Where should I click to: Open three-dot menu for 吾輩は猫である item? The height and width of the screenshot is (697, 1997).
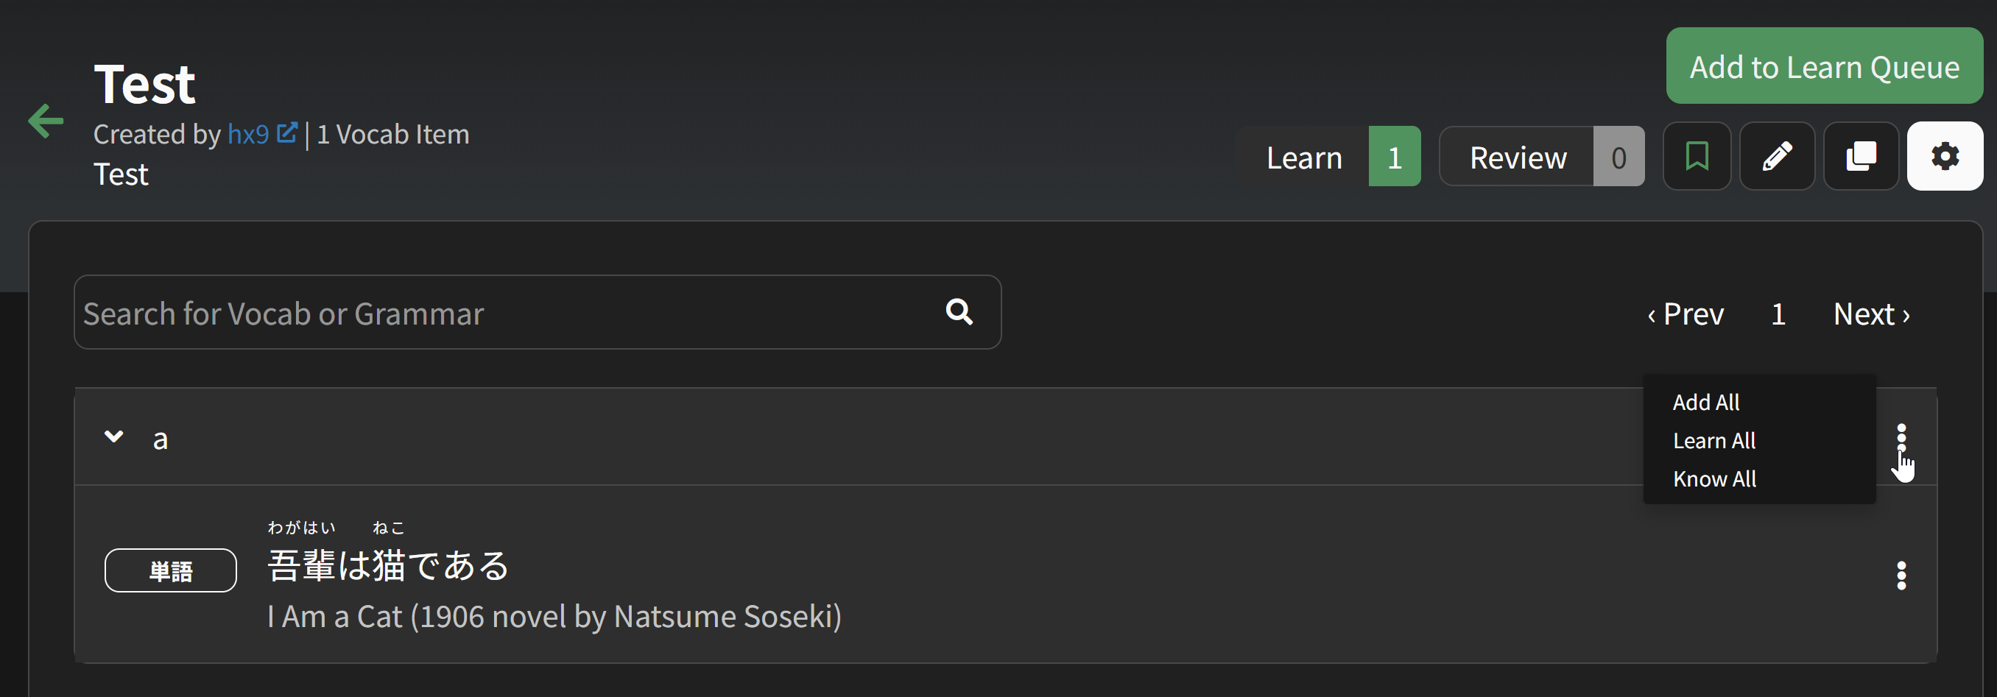[x=1901, y=576]
